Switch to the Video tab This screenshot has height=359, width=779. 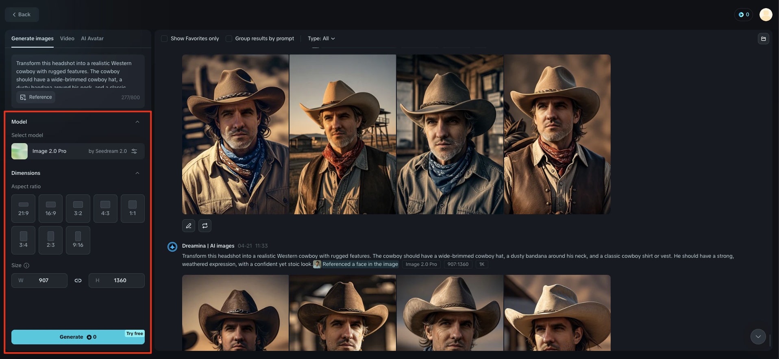pos(67,39)
